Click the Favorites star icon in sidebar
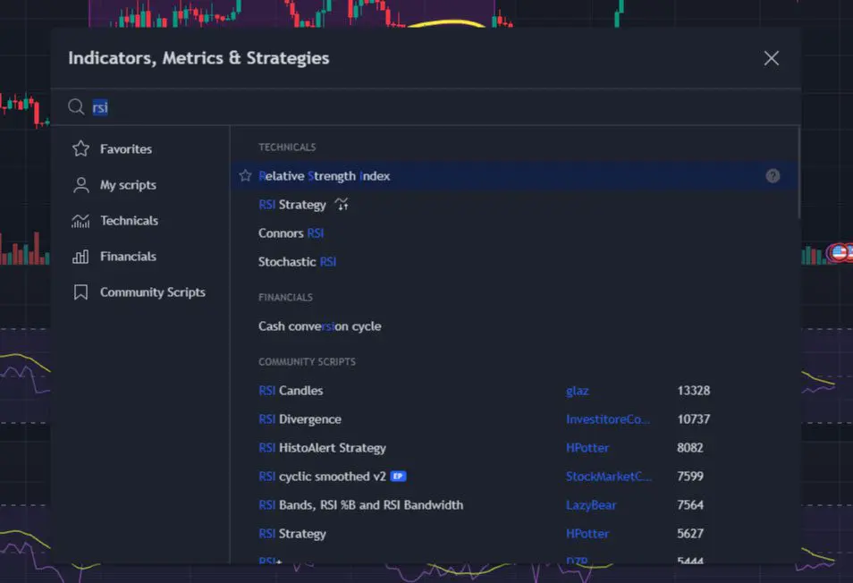The image size is (853, 583). click(x=80, y=148)
